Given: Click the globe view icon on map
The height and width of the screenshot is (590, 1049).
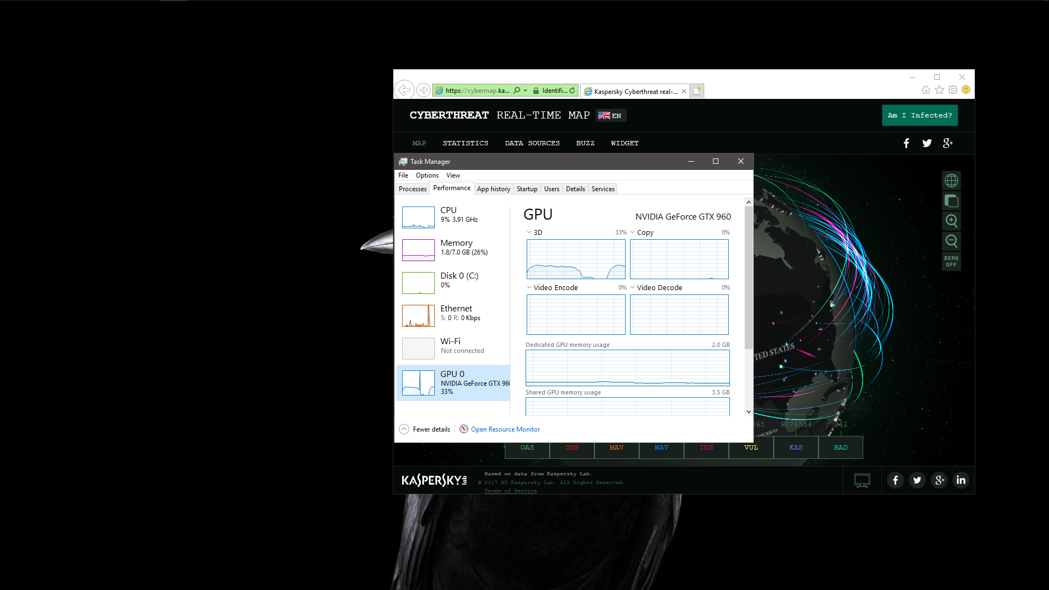Looking at the screenshot, I should (x=951, y=181).
